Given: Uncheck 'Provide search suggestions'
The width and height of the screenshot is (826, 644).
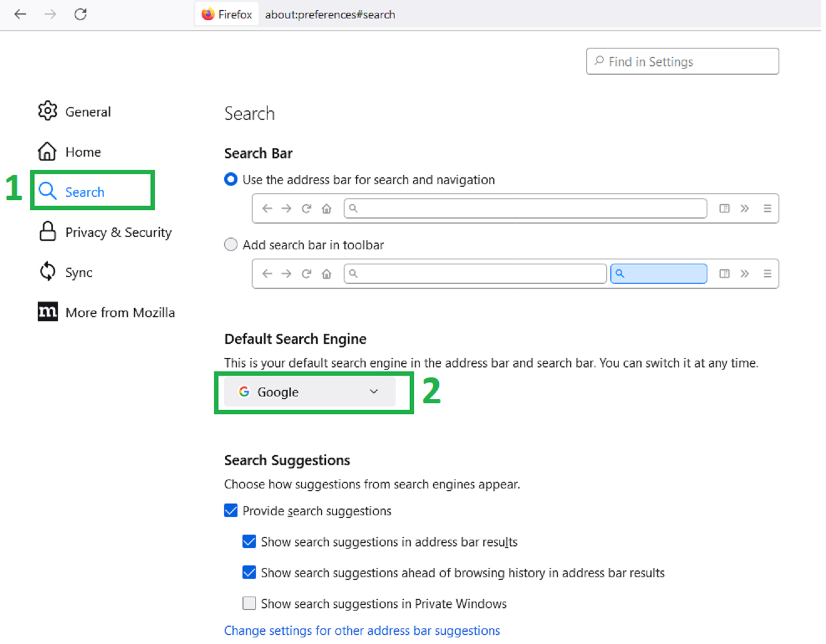Looking at the screenshot, I should (231, 510).
